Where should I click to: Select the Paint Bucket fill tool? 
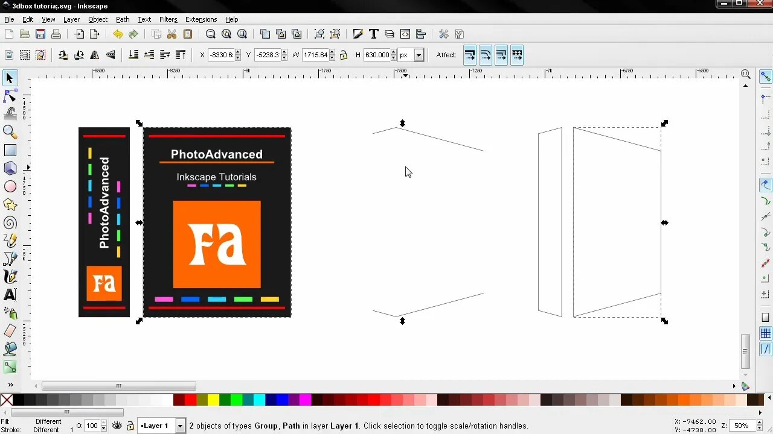[x=10, y=348]
